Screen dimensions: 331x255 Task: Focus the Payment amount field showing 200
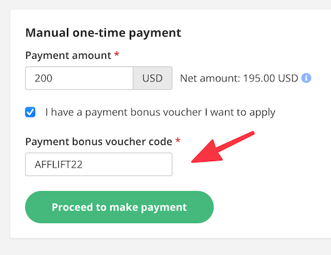[79, 78]
